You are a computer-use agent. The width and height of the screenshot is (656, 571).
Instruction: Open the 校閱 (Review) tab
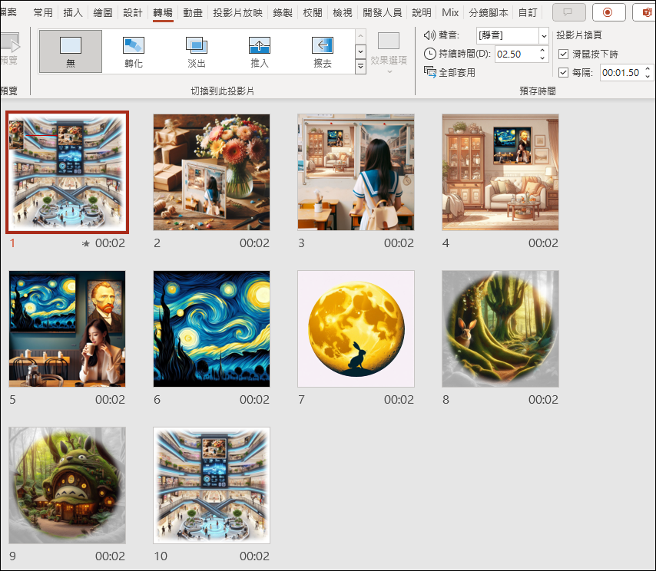point(313,12)
